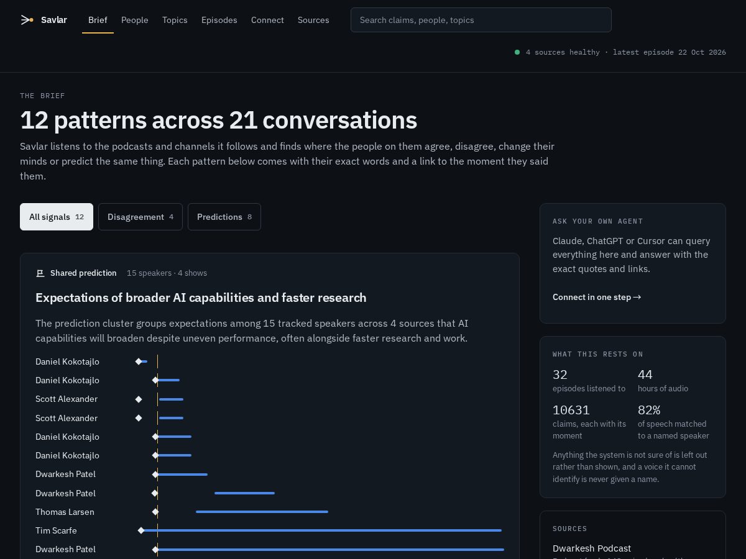Image resolution: width=746 pixels, height=559 pixels.
Task: Open the Connect tab
Action: [267, 20]
